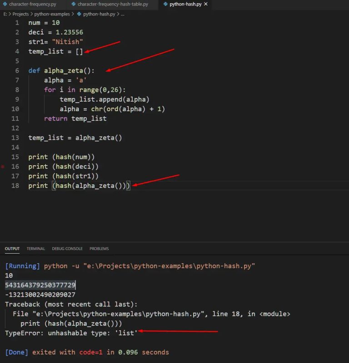Viewport: 349px width, 363px height.
Task: Click the Python file icon in breadcrumbs
Action: tap(79, 14)
